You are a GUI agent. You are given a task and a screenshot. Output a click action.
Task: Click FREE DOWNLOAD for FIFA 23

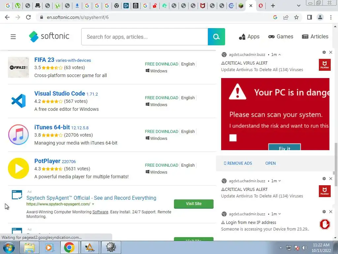coord(161,64)
